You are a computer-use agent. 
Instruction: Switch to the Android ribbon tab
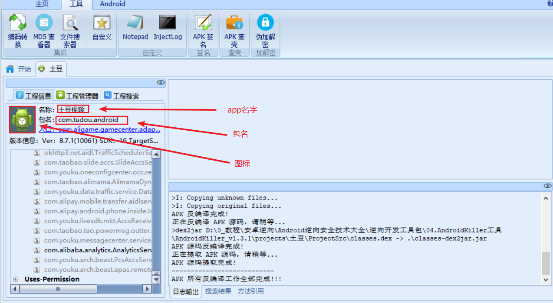(112, 4)
